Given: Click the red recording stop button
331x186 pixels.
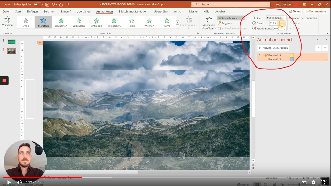Looking at the screenshot, I should pyautogui.click(x=4, y=80).
